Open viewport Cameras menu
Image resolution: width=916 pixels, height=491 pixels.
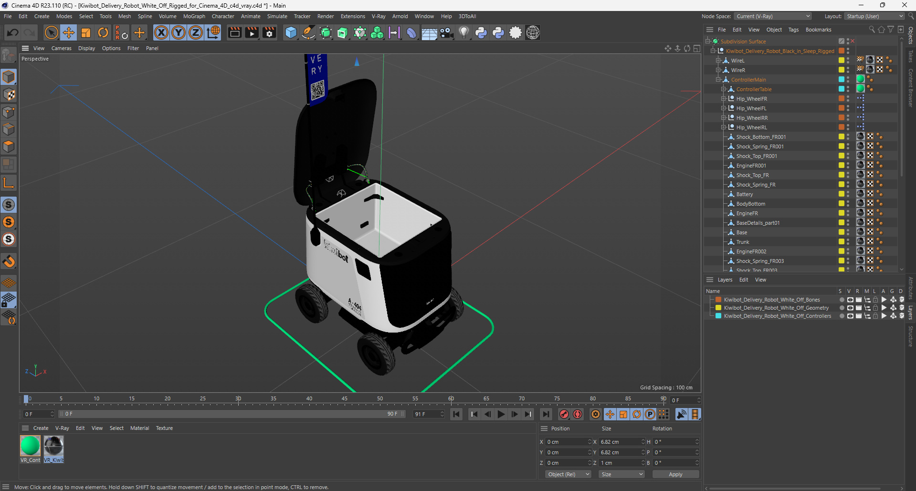[62, 48]
